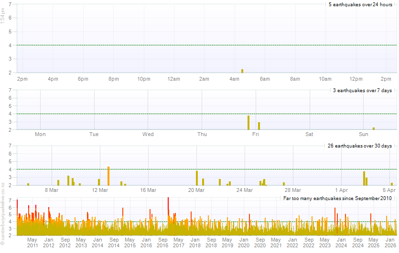Click the Sunday earthquake bar in 7-day chart
399x253 pixels.
[x=374, y=128]
